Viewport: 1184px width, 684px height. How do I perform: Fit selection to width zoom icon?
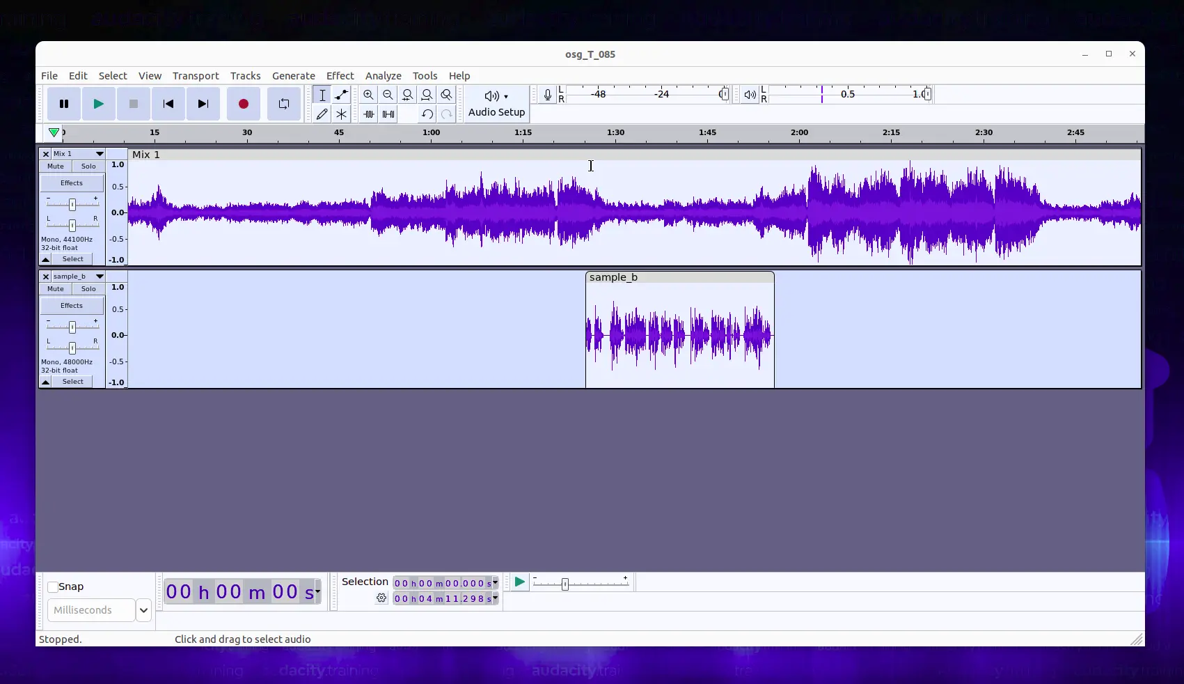coord(408,95)
